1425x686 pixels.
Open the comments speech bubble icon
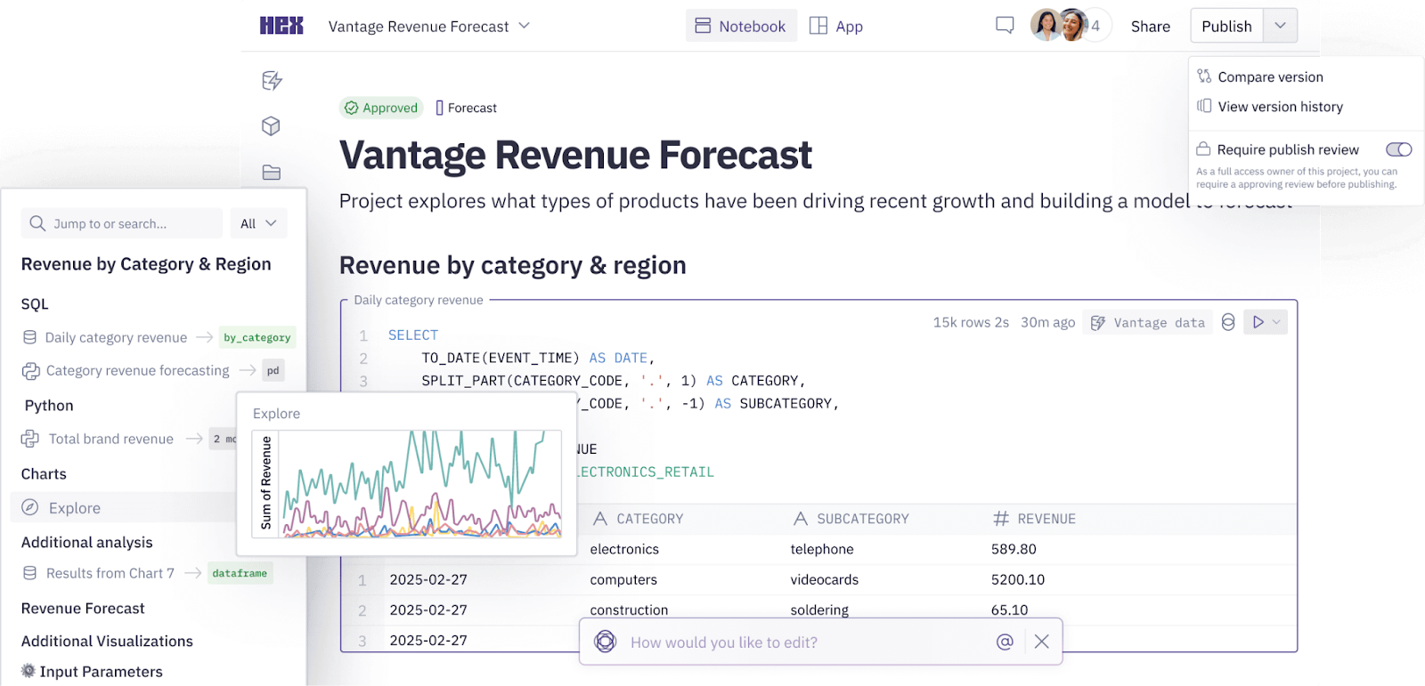pyautogui.click(x=1005, y=25)
